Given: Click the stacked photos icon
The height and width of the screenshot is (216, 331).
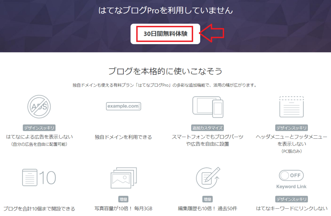Looking at the screenshot, I should pos(124,178).
